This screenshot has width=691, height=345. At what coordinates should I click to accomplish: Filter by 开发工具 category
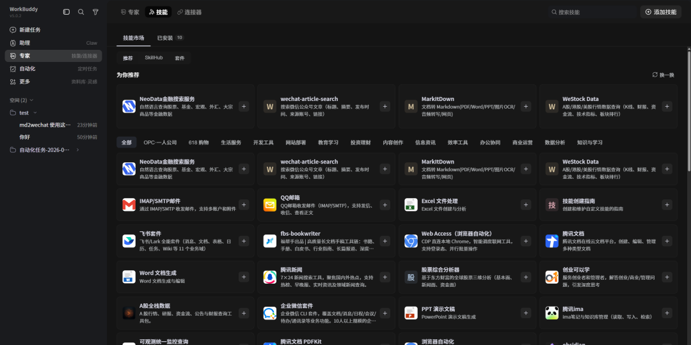pyautogui.click(x=264, y=142)
